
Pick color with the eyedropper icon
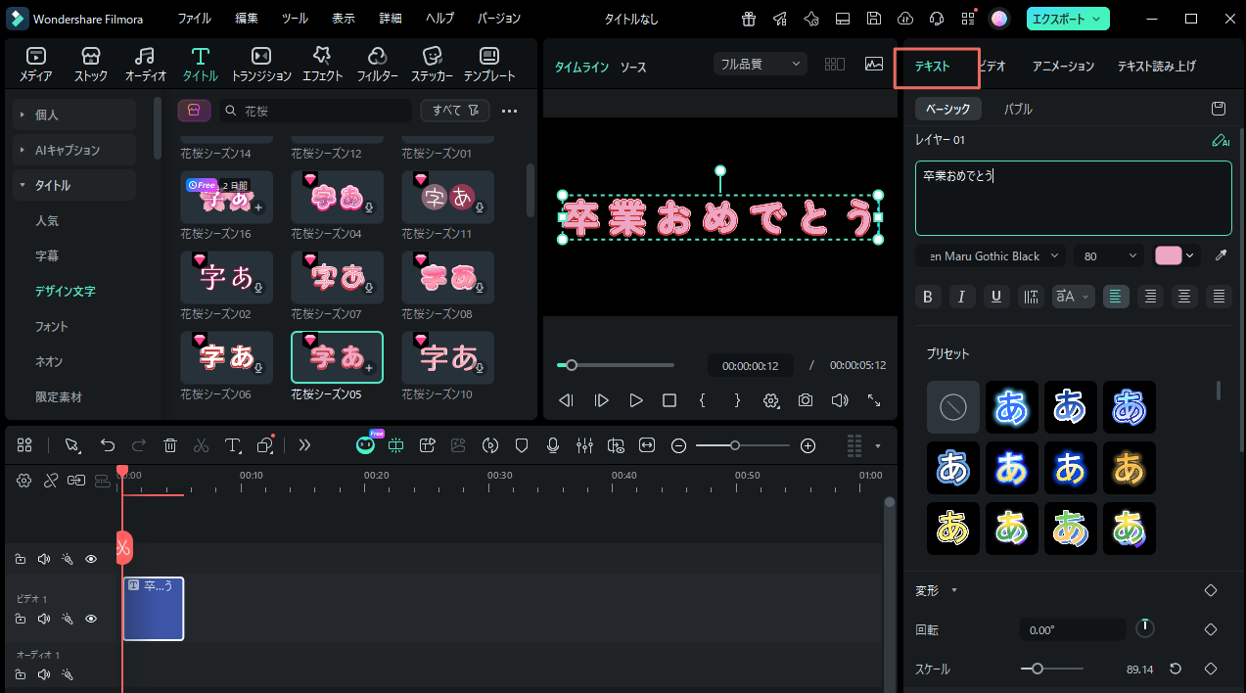pos(1220,255)
